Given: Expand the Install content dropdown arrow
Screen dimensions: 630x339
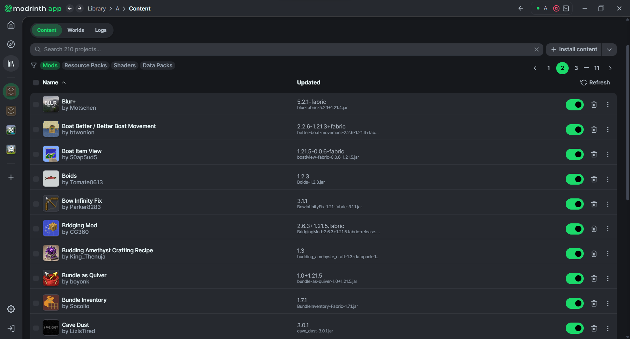Looking at the screenshot, I should pyautogui.click(x=609, y=49).
